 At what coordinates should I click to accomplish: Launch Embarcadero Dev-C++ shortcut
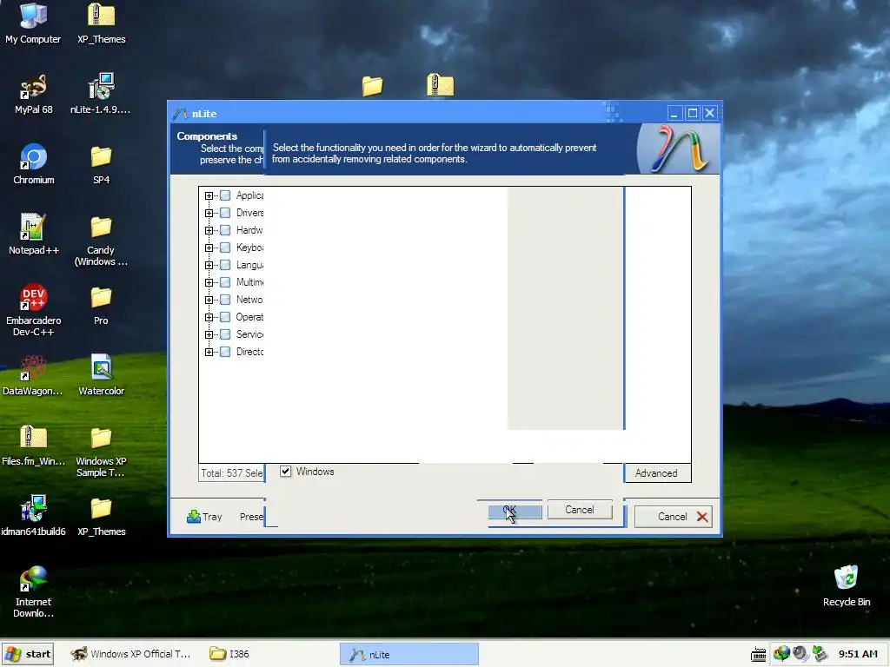[x=33, y=310]
